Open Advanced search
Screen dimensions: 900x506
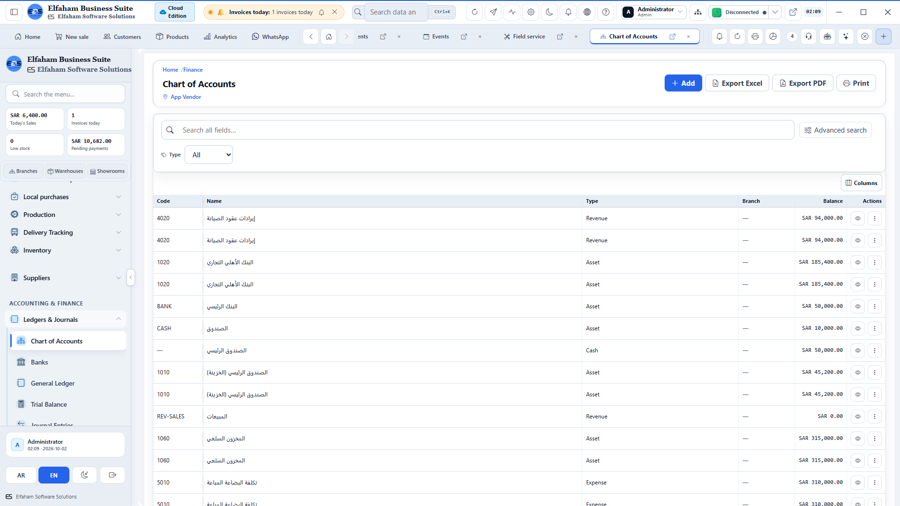(x=835, y=130)
